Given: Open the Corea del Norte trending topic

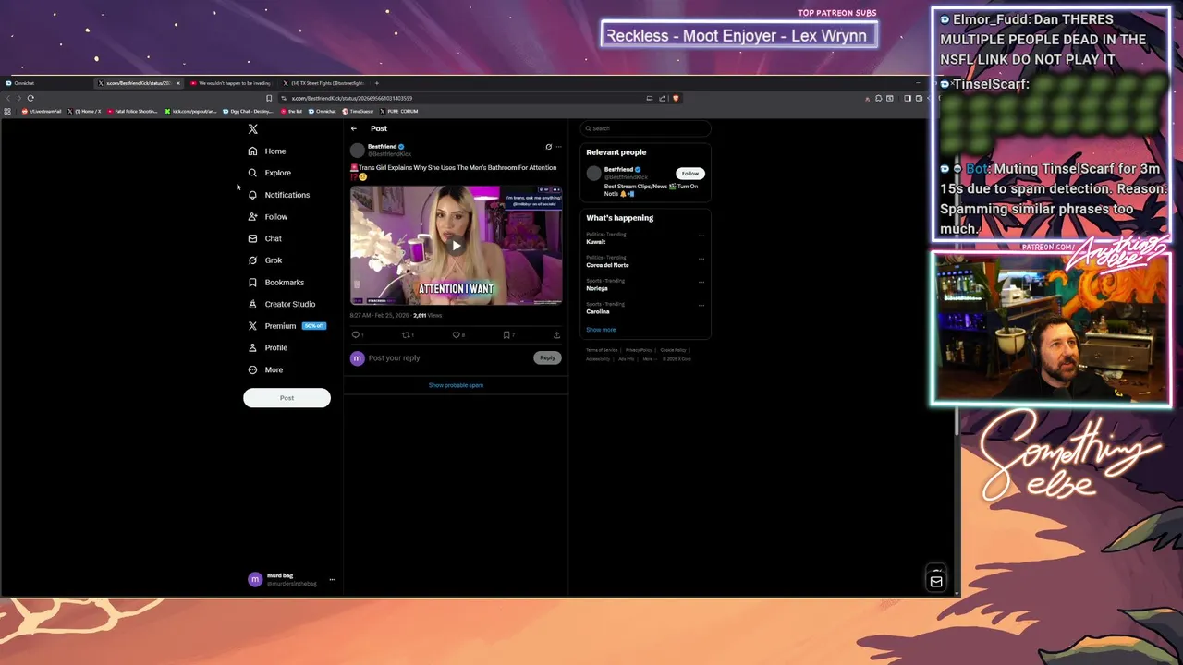Looking at the screenshot, I should point(607,265).
